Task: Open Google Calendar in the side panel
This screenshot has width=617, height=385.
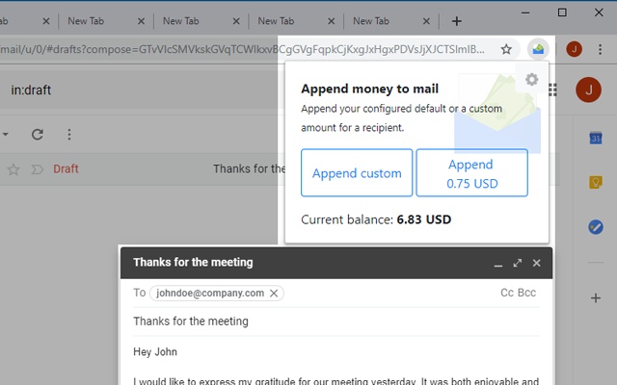Action: pos(596,139)
